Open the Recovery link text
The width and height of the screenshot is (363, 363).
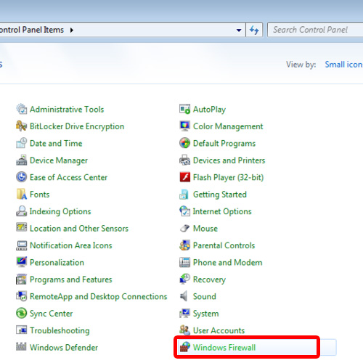click(x=209, y=280)
